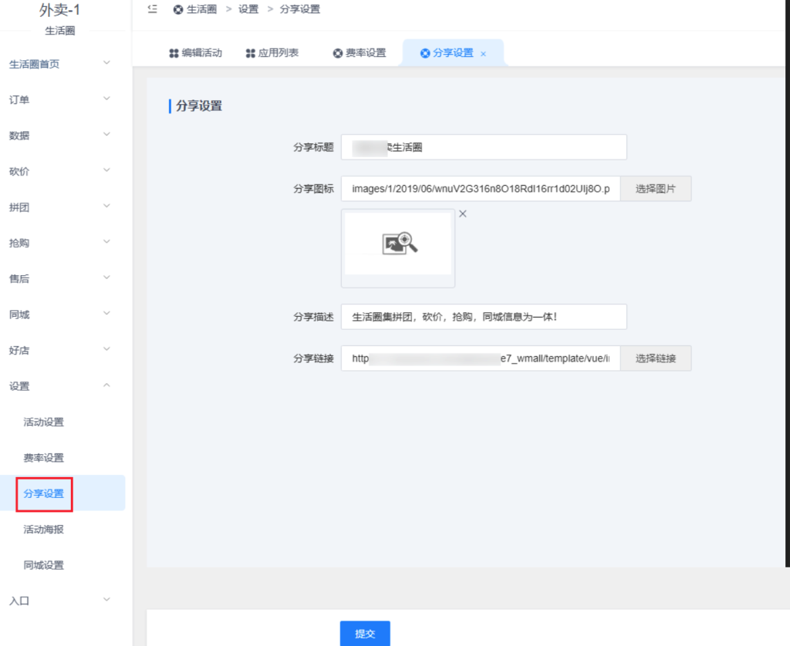Collapse the sidebar using the menu fold icon
Viewport: 790px width, 646px height.
[152, 9]
